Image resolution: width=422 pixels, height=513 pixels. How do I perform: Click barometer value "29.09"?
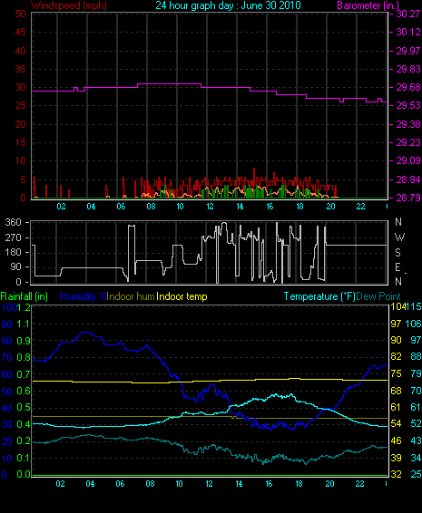pyautogui.click(x=408, y=160)
